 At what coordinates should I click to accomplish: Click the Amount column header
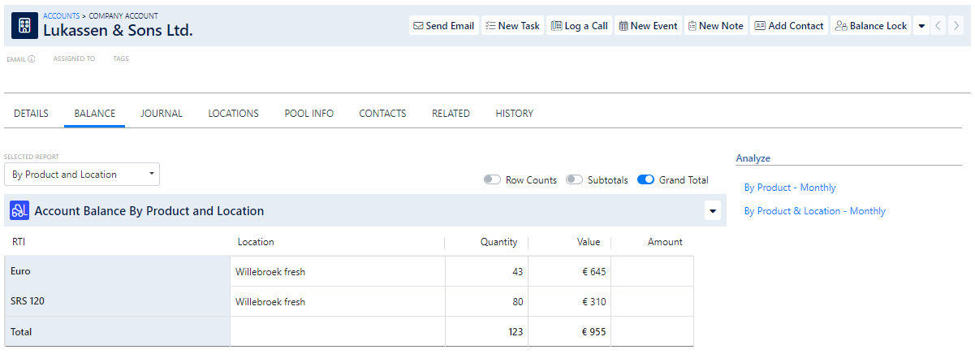click(665, 242)
